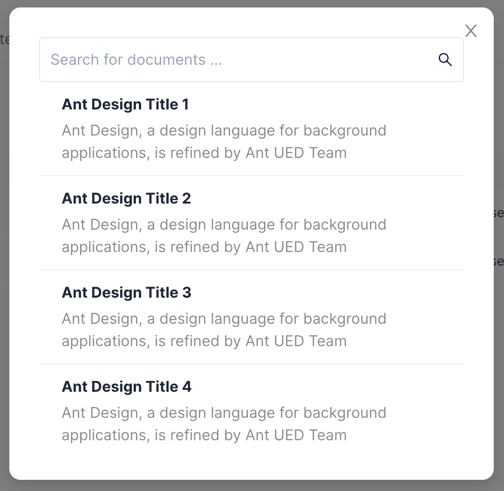Screen dimensions: 504x491
Task: Open Ant Design Title 1
Action: (x=125, y=104)
